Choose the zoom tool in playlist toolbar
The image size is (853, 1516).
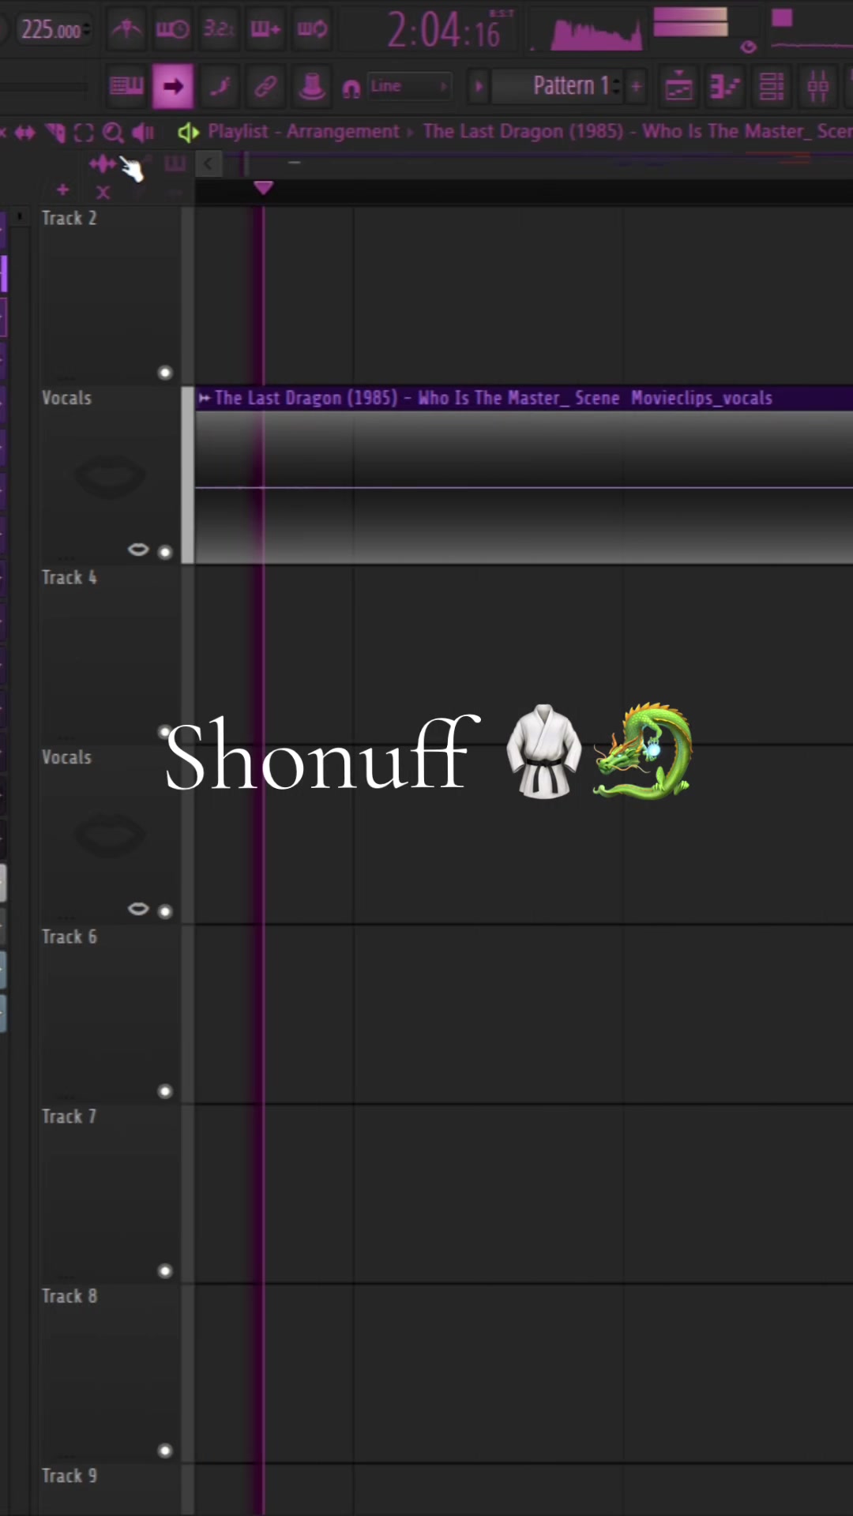(113, 133)
